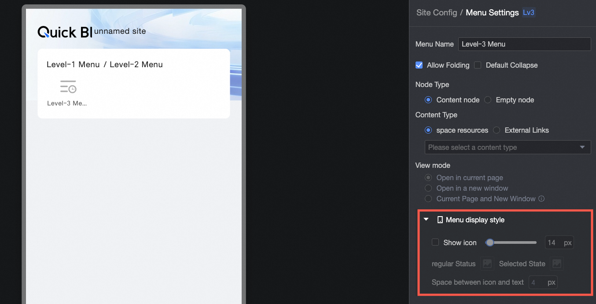Choose space resources content type
Image resolution: width=596 pixels, height=304 pixels.
coord(428,130)
